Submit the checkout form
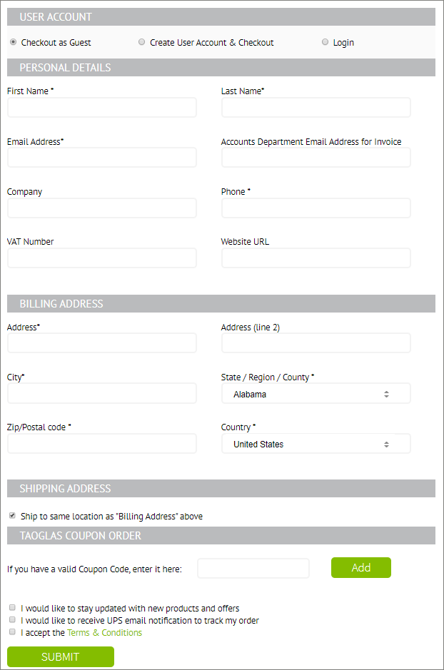 60,656
